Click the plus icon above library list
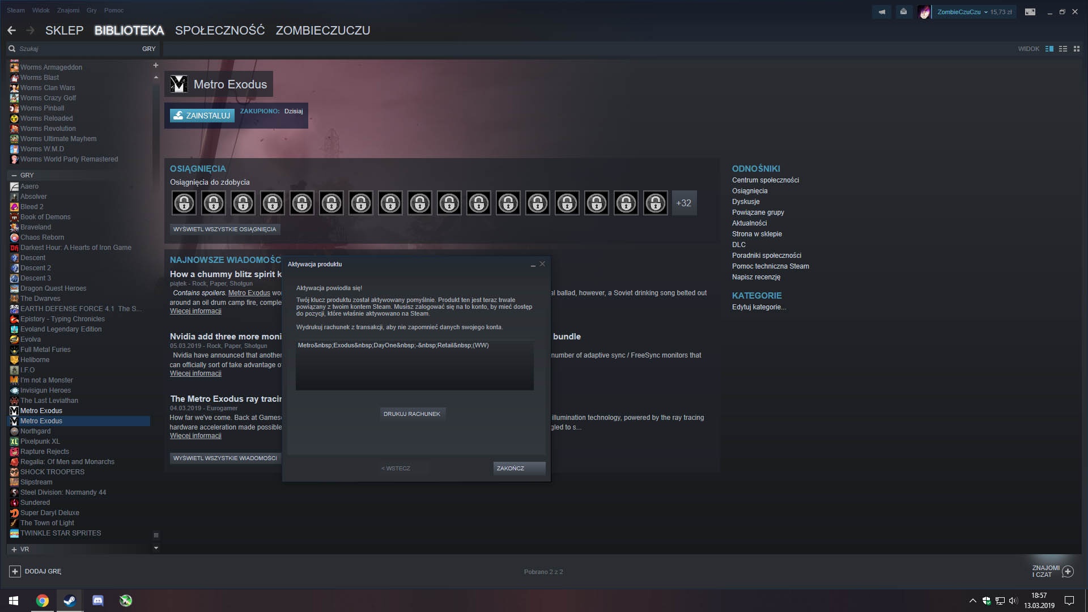Screen dimensions: 1088x612 [x=156, y=65]
